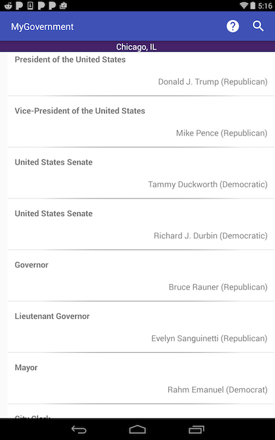The height and width of the screenshot is (440, 275).
Task: Select the MyGovernment app title
Action: [x=43, y=27]
